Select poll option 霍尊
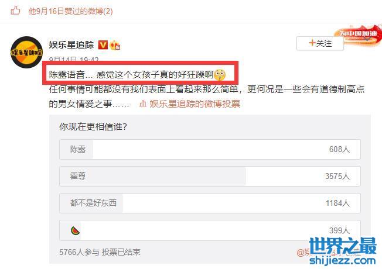 pyautogui.click(x=210, y=177)
